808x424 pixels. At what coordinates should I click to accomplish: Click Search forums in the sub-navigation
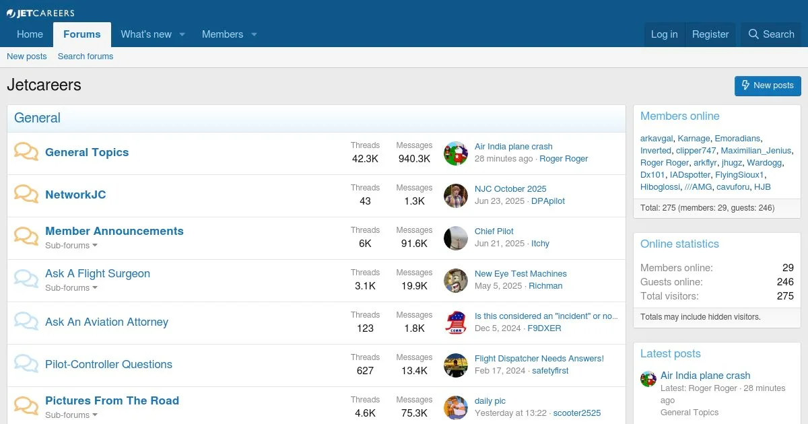tap(86, 57)
